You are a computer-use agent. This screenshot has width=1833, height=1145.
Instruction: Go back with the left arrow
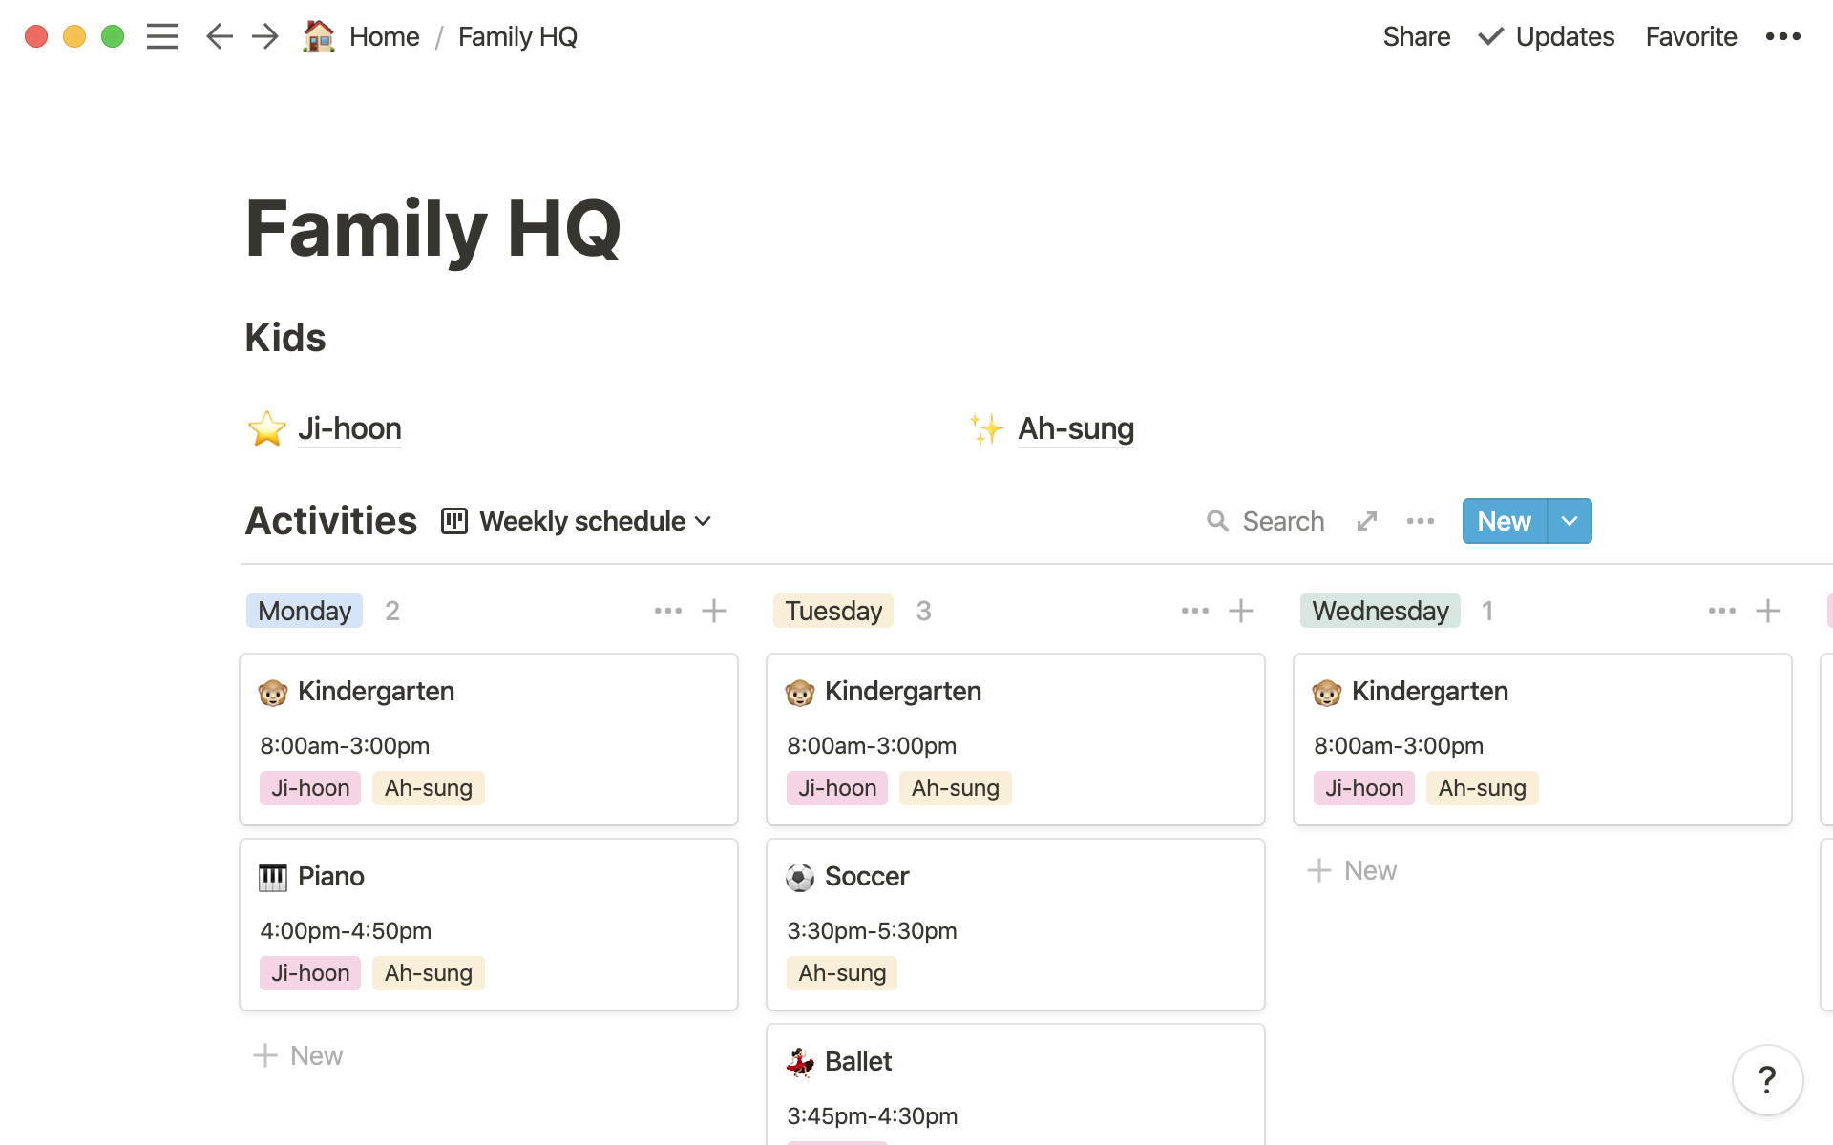(220, 36)
